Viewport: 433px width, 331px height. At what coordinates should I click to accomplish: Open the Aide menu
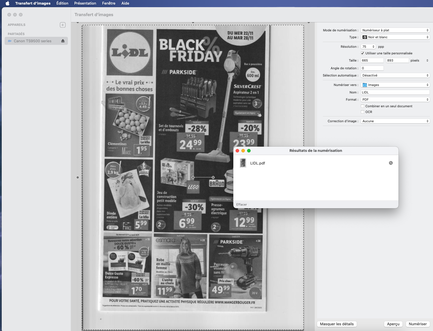tap(125, 3)
